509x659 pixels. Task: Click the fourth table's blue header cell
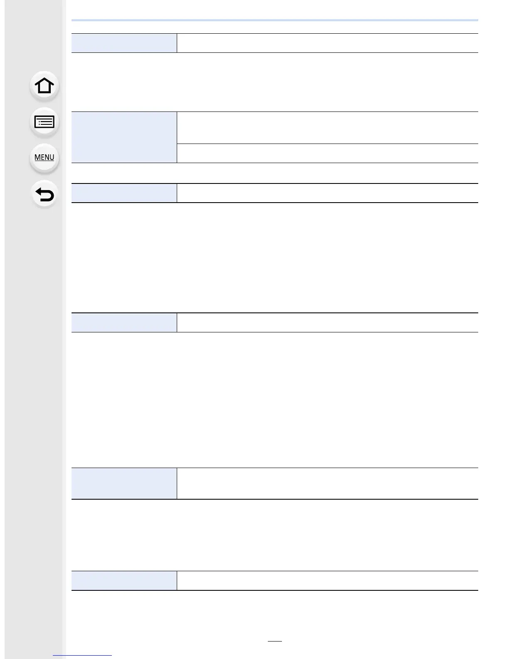tap(124, 322)
